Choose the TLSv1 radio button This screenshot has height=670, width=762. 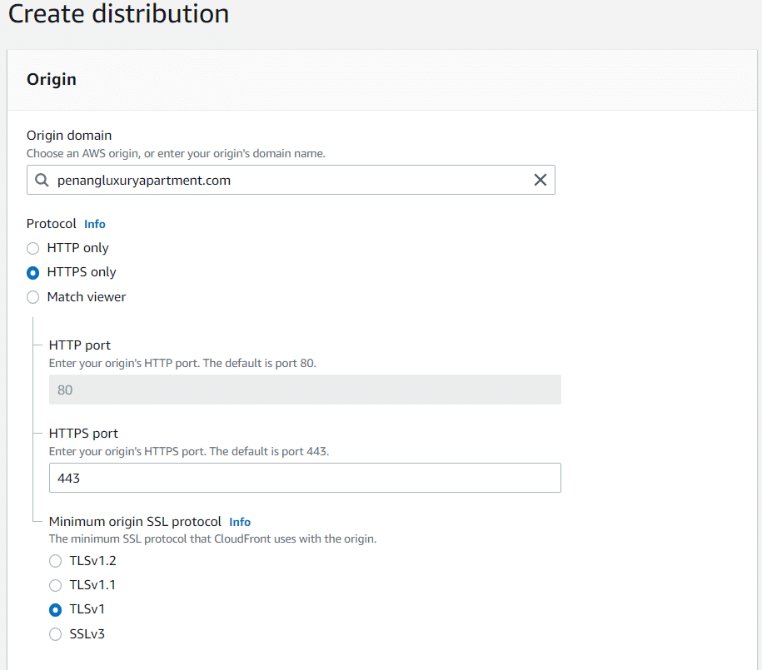click(56, 610)
